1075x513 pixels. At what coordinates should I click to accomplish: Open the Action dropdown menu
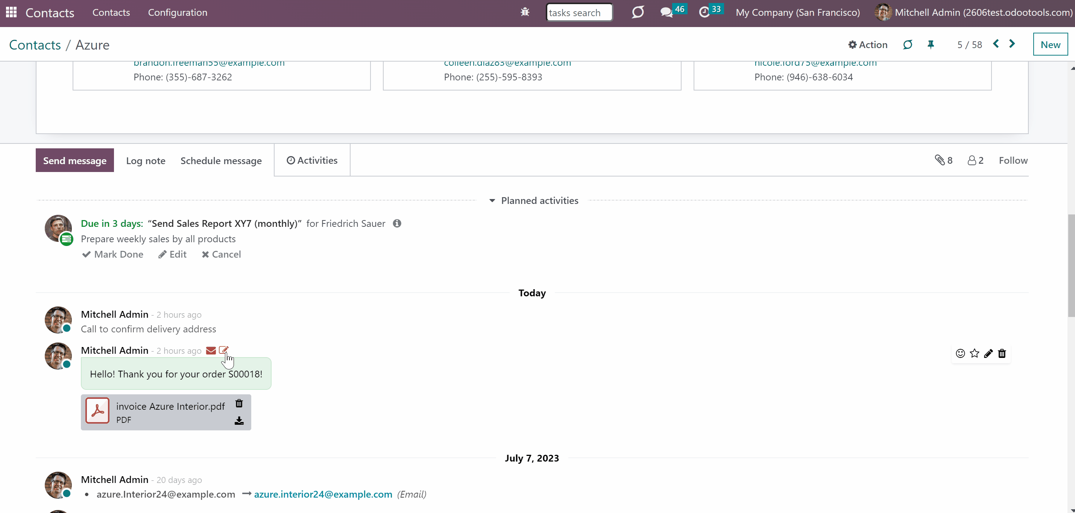tap(868, 45)
